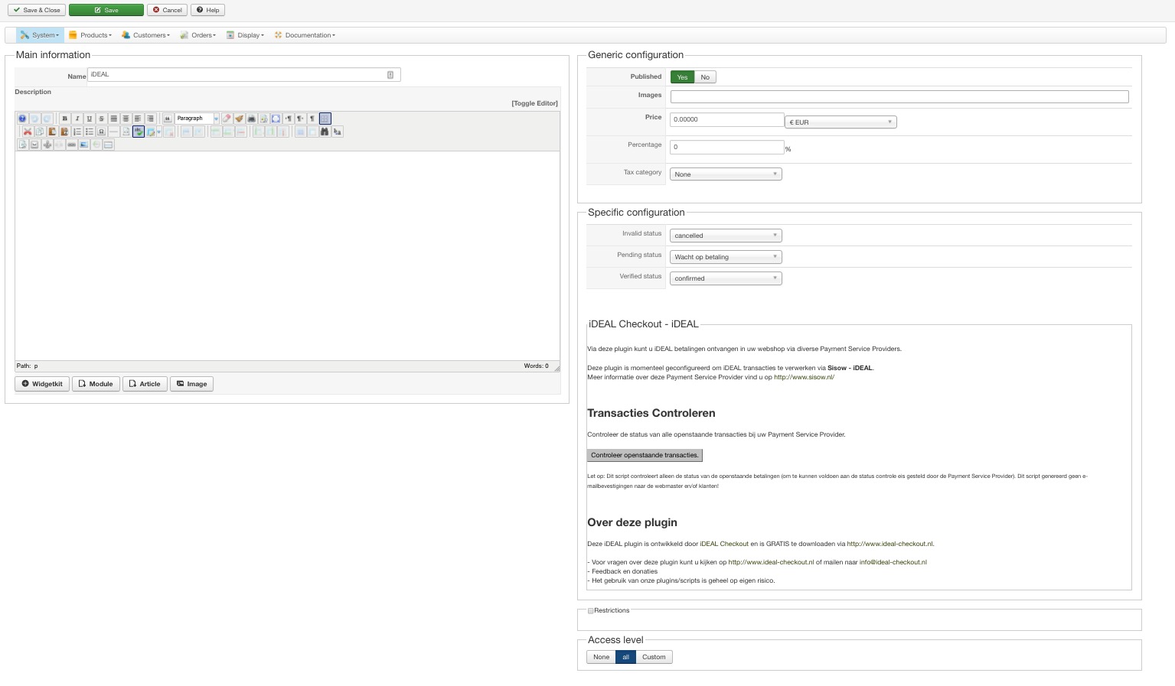
Task: Set Published to Yes
Action: coord(682,77)
